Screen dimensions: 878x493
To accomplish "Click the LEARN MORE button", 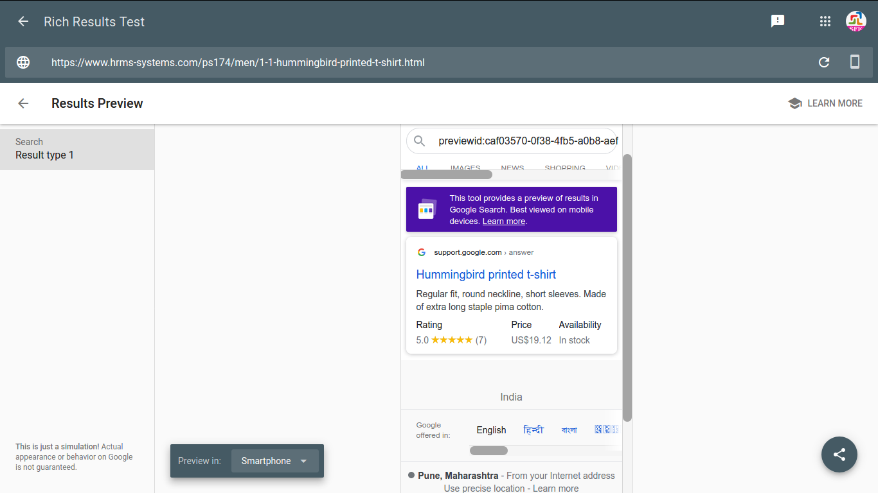I will point(825,103).
